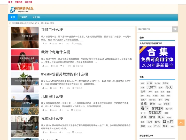Click author name xdl under 兄弟lol什么梗
This screenshot has height=140, width=186.
46,132
